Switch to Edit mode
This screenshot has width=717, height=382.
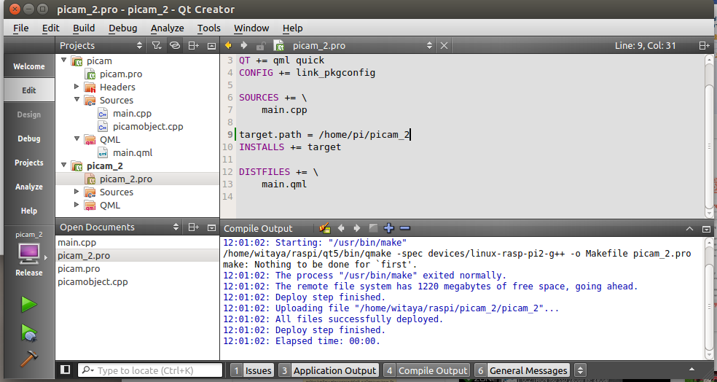29,90
